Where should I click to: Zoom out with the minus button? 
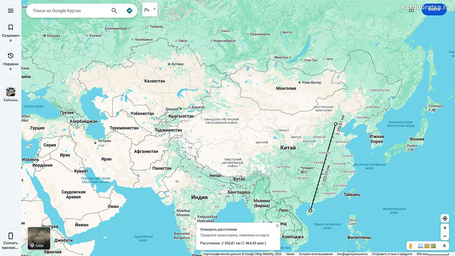pyautogui.click(x=445, y=236)
